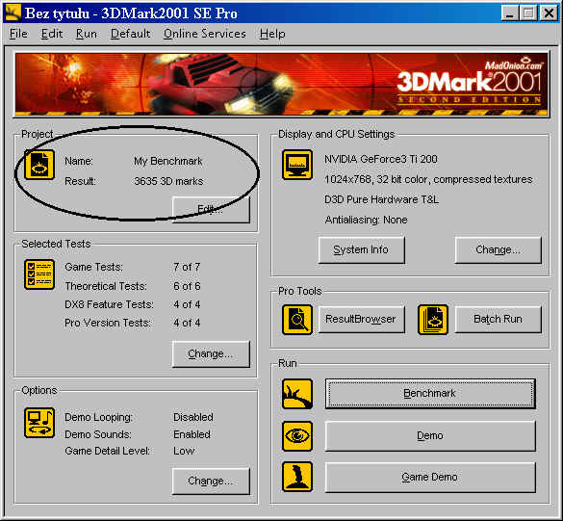Open the File menu

(x=18, y=34)
